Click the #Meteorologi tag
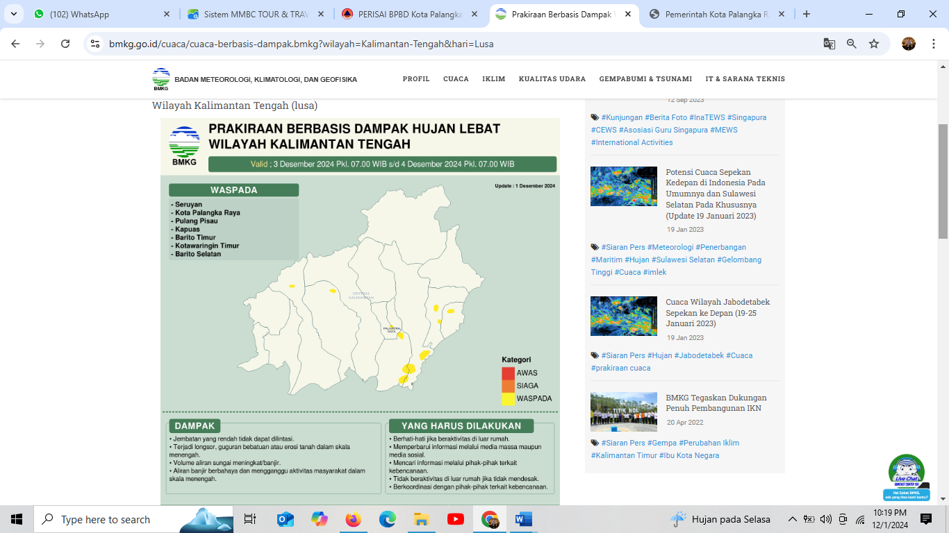949x533 pixels. [x=670, y=247]
